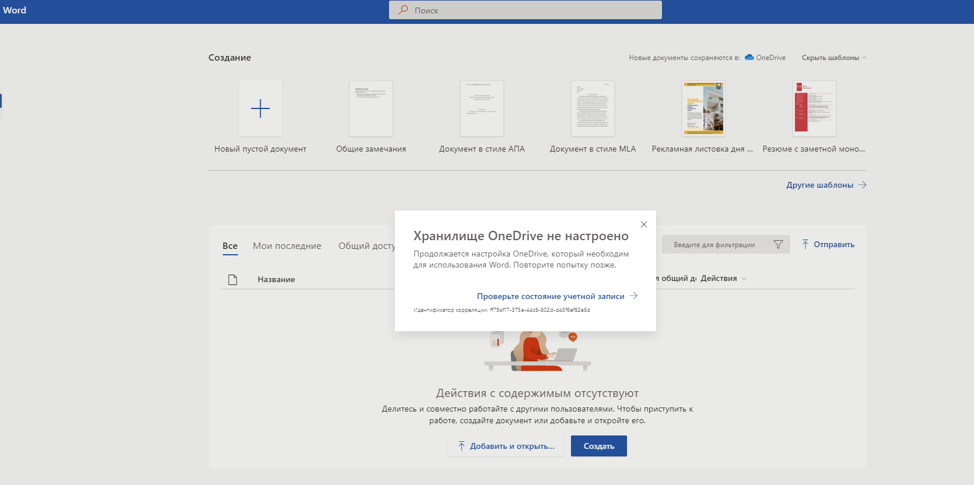Switch to the Мои последние tab
Viewport: 974px width, 485px height.
[x=287, y=246]
